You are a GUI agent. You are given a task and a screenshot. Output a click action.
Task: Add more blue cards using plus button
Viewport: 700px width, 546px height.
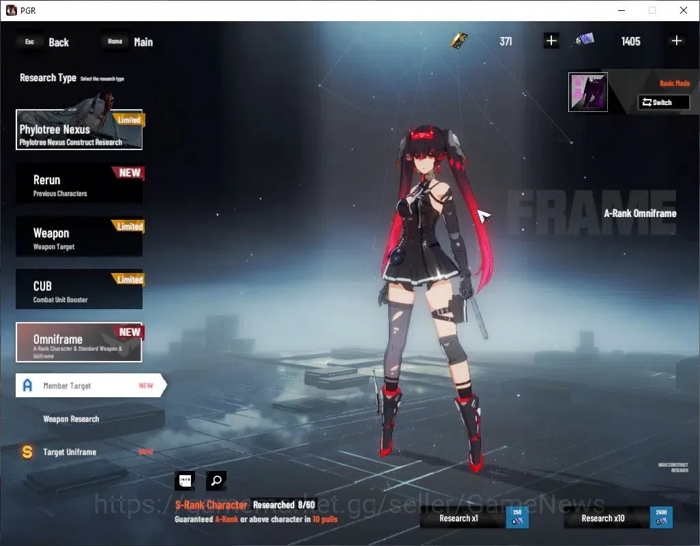click(677, 41)
